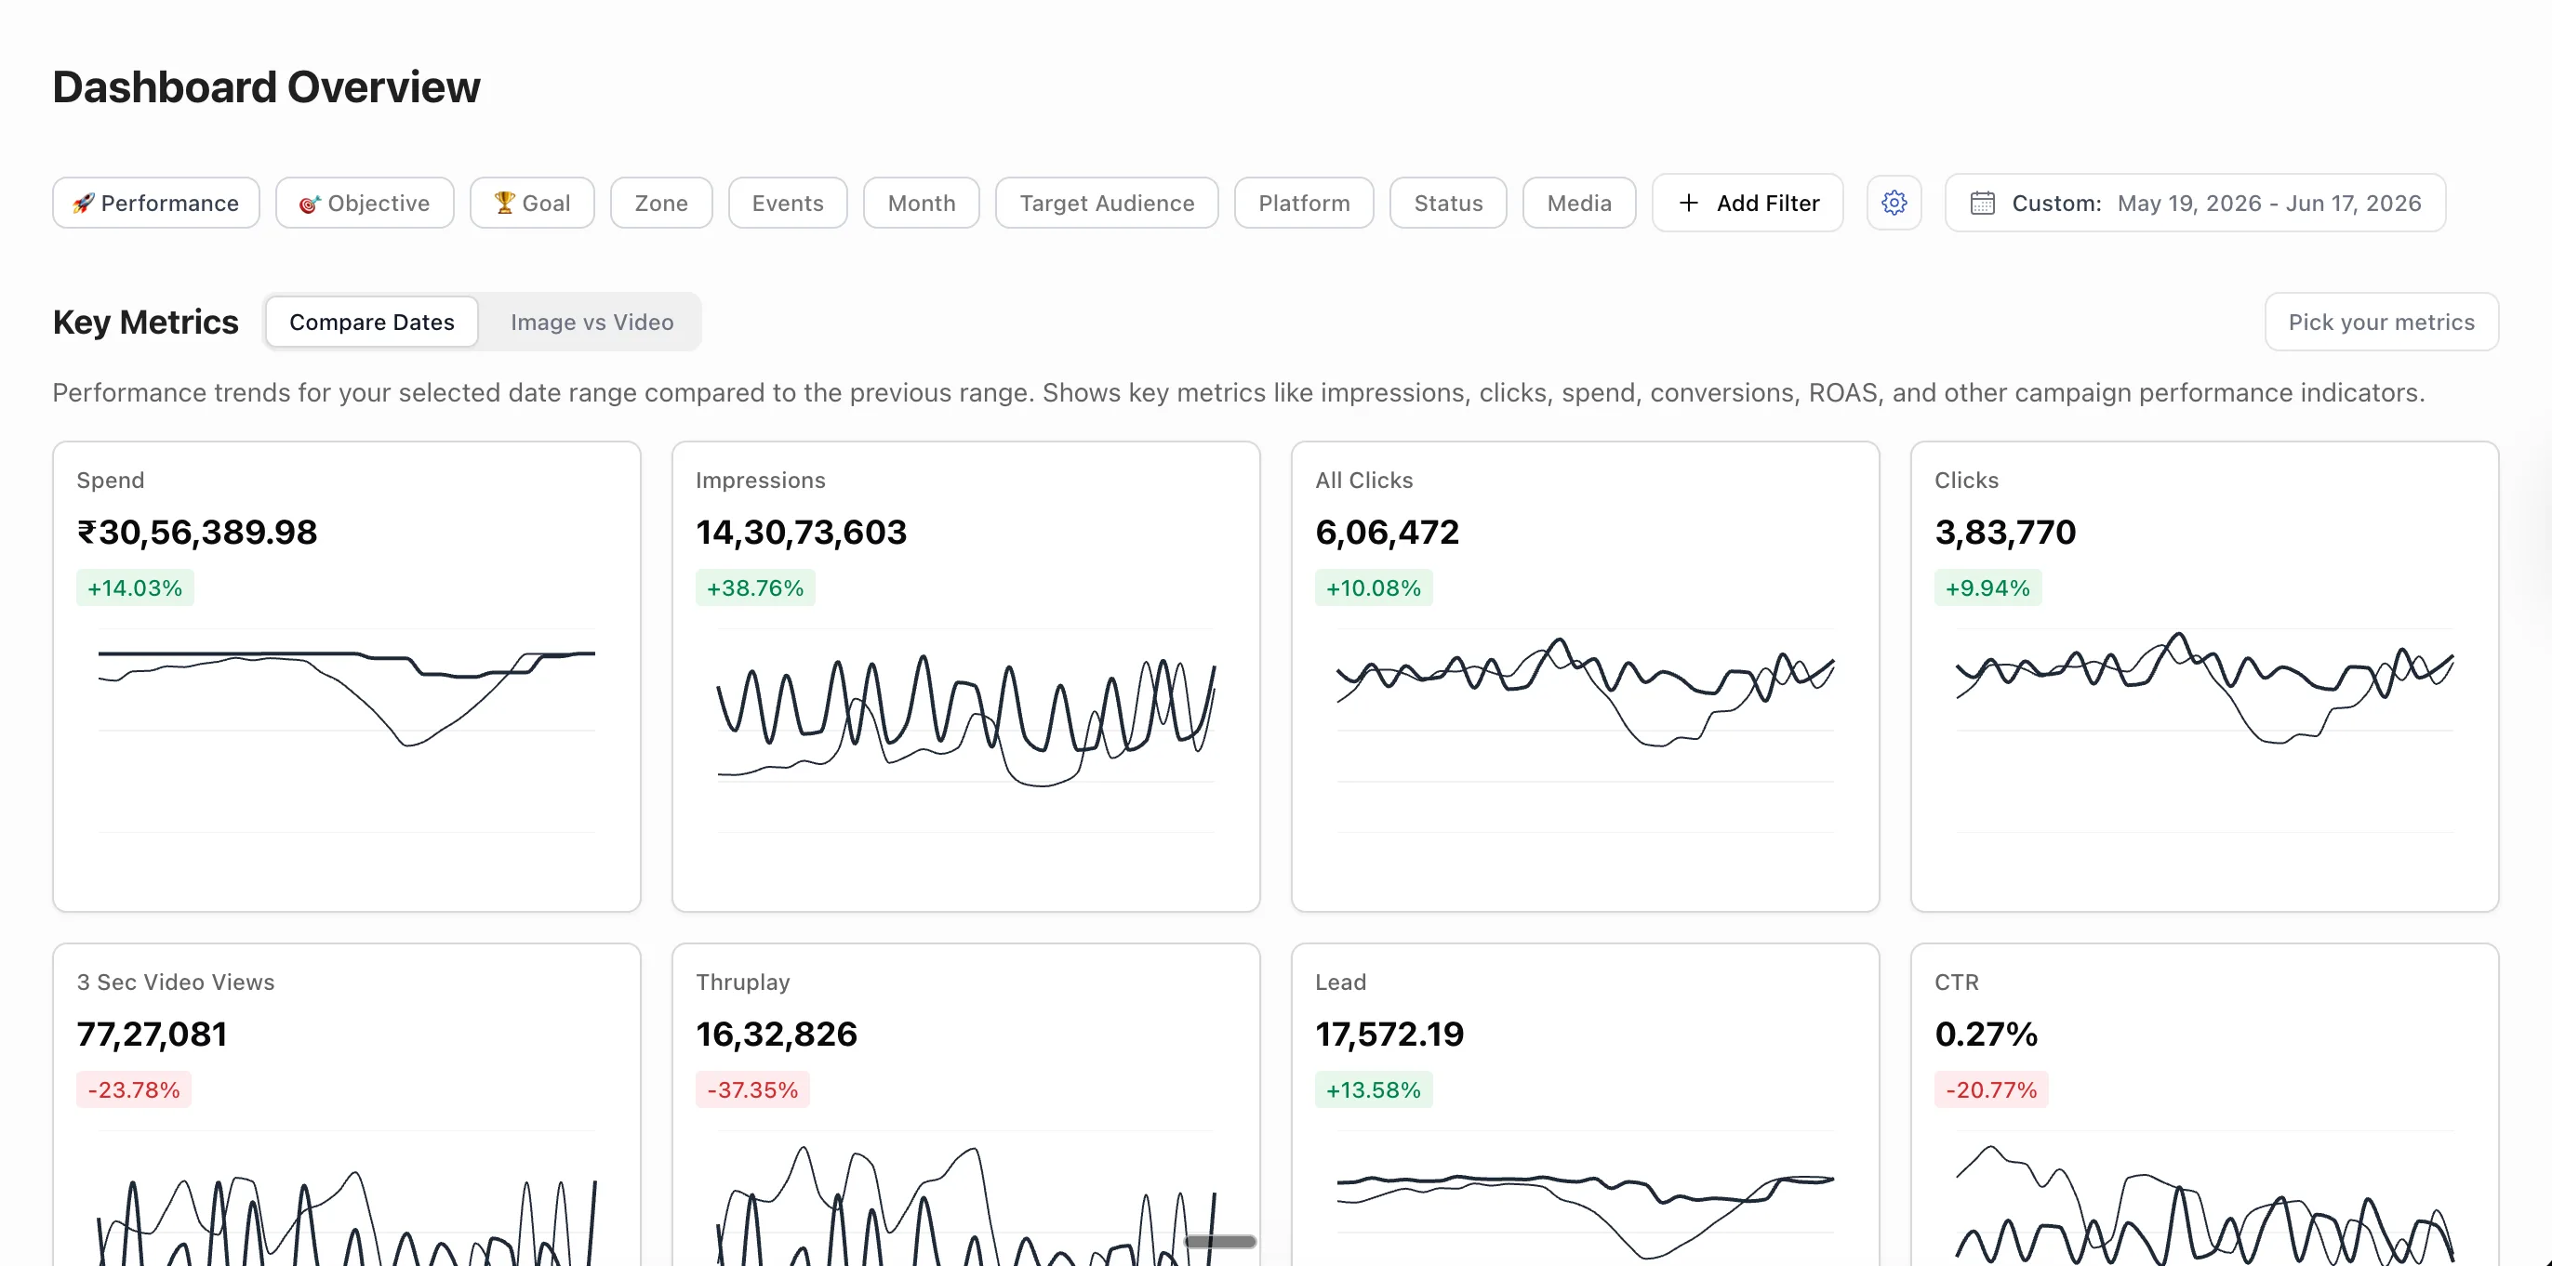Click the CTR value 0.27%
The image size is (2552, 1266).
1986,1034
